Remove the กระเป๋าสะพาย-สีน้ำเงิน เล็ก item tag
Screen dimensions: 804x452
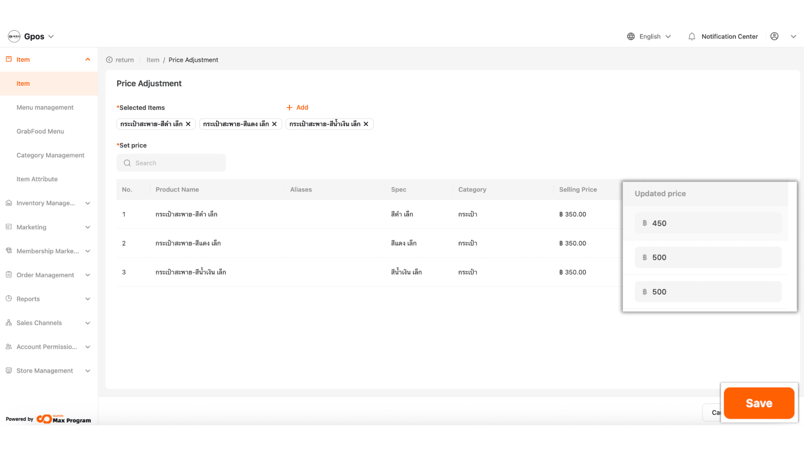point(366,124)
